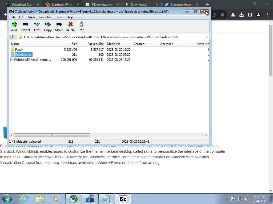The height and width of the screenshot is (204, 273).
Task: Sort by the Modified column header
Action: coord(118,44)
